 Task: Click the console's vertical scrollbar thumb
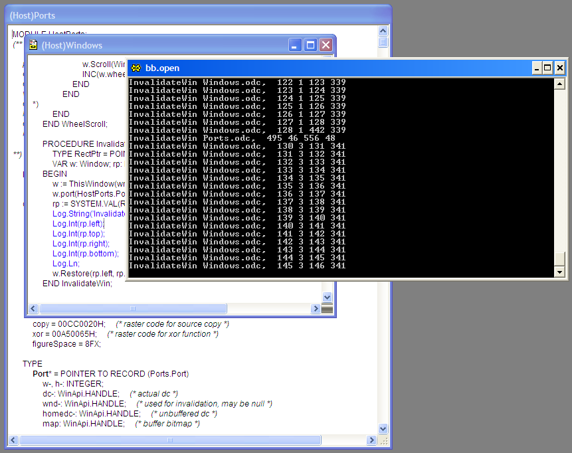click(x=559, y=259)
